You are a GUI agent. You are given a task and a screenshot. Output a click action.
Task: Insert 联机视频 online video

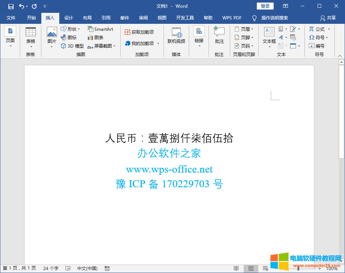[176, 36]
